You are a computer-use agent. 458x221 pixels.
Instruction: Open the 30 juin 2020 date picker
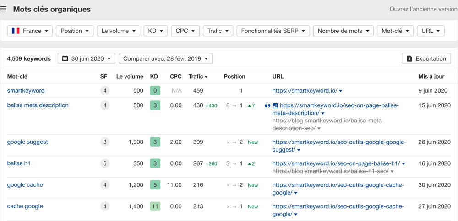click(87, 58)
